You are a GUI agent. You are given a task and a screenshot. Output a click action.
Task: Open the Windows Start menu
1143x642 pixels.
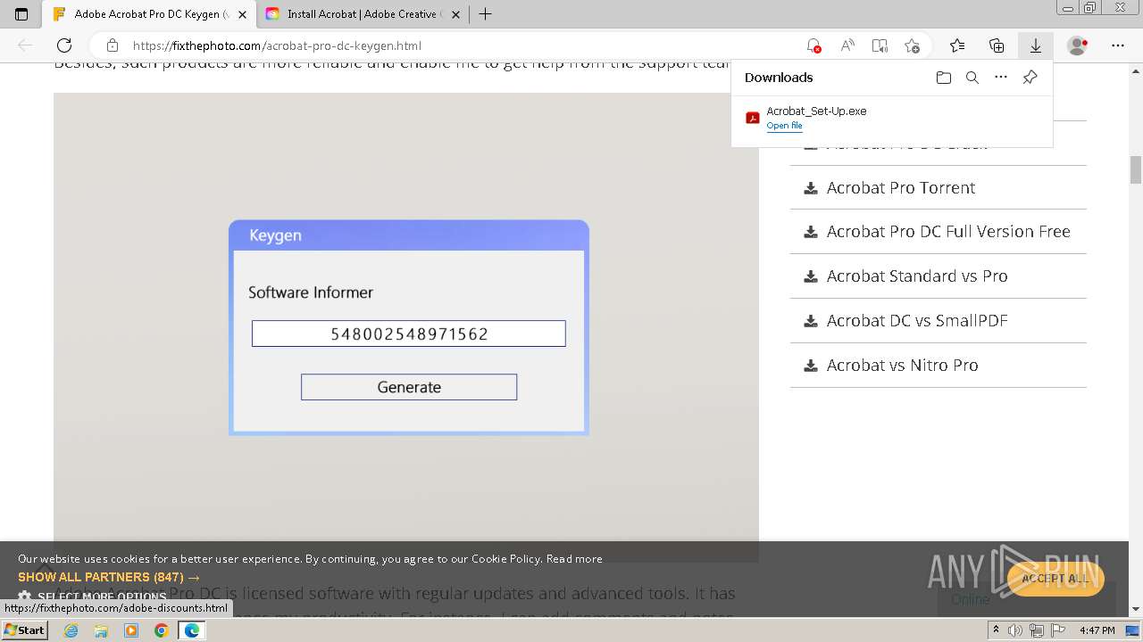point(25,630)
